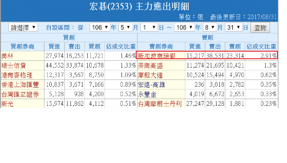Open broker link 港商麥格理
Screen dimensions: 287x163
coord(17,75)
